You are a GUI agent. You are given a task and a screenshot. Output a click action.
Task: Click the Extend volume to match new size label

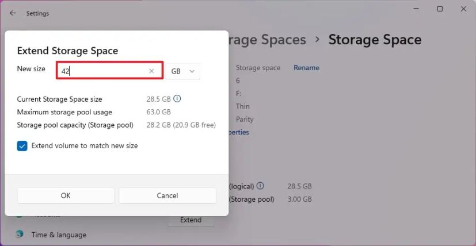(x=85, y=146)
